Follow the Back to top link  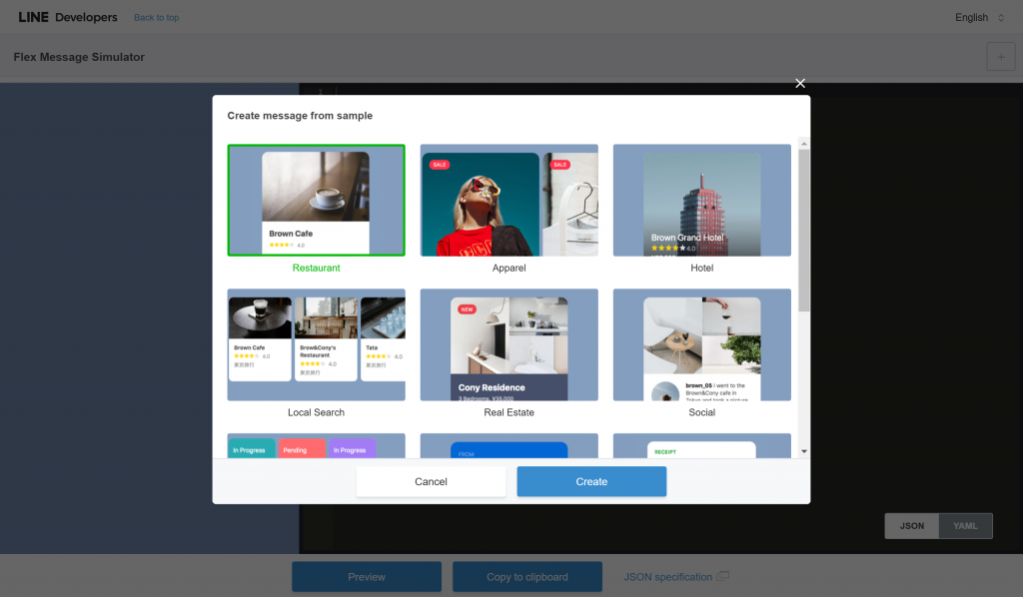(157, 18)
